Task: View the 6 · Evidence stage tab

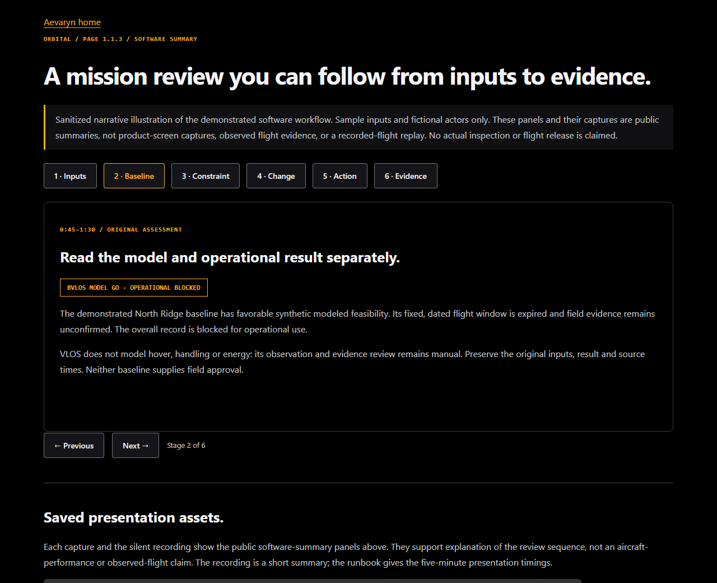Action: pos(406,176)
